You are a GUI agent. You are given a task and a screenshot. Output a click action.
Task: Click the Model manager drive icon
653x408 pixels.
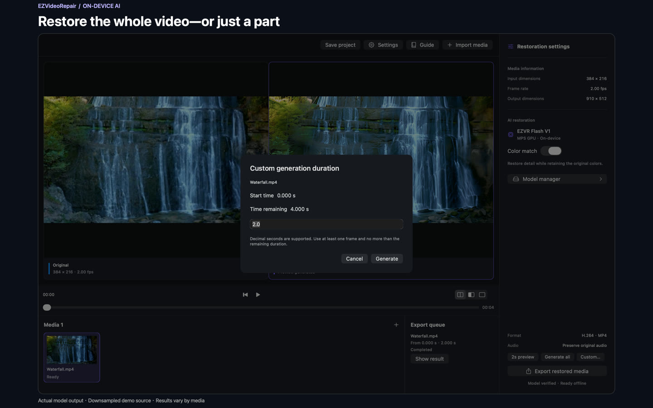[516, 179]
